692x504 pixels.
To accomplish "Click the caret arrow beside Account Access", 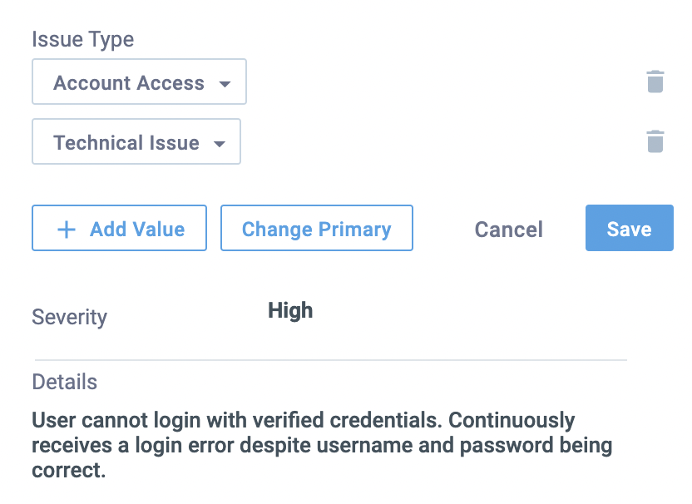I will click(x=225, y=84).
